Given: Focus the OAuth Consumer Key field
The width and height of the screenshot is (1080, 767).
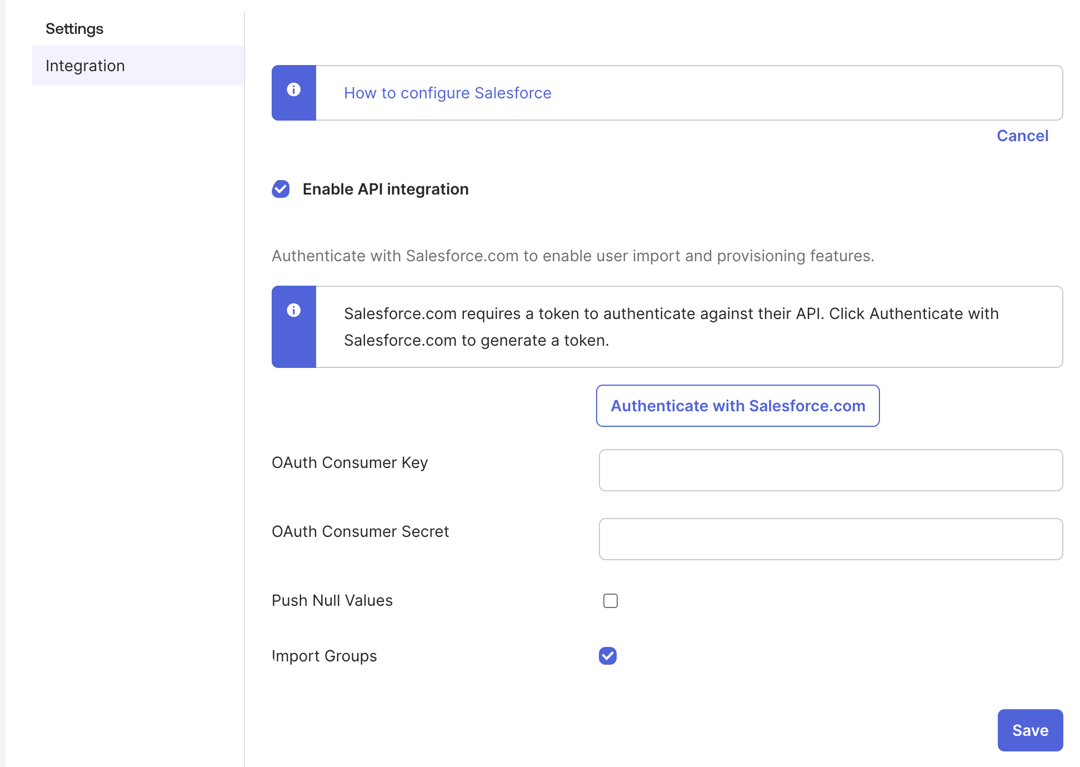Looking at the screenshot, I should pos(831,470).
